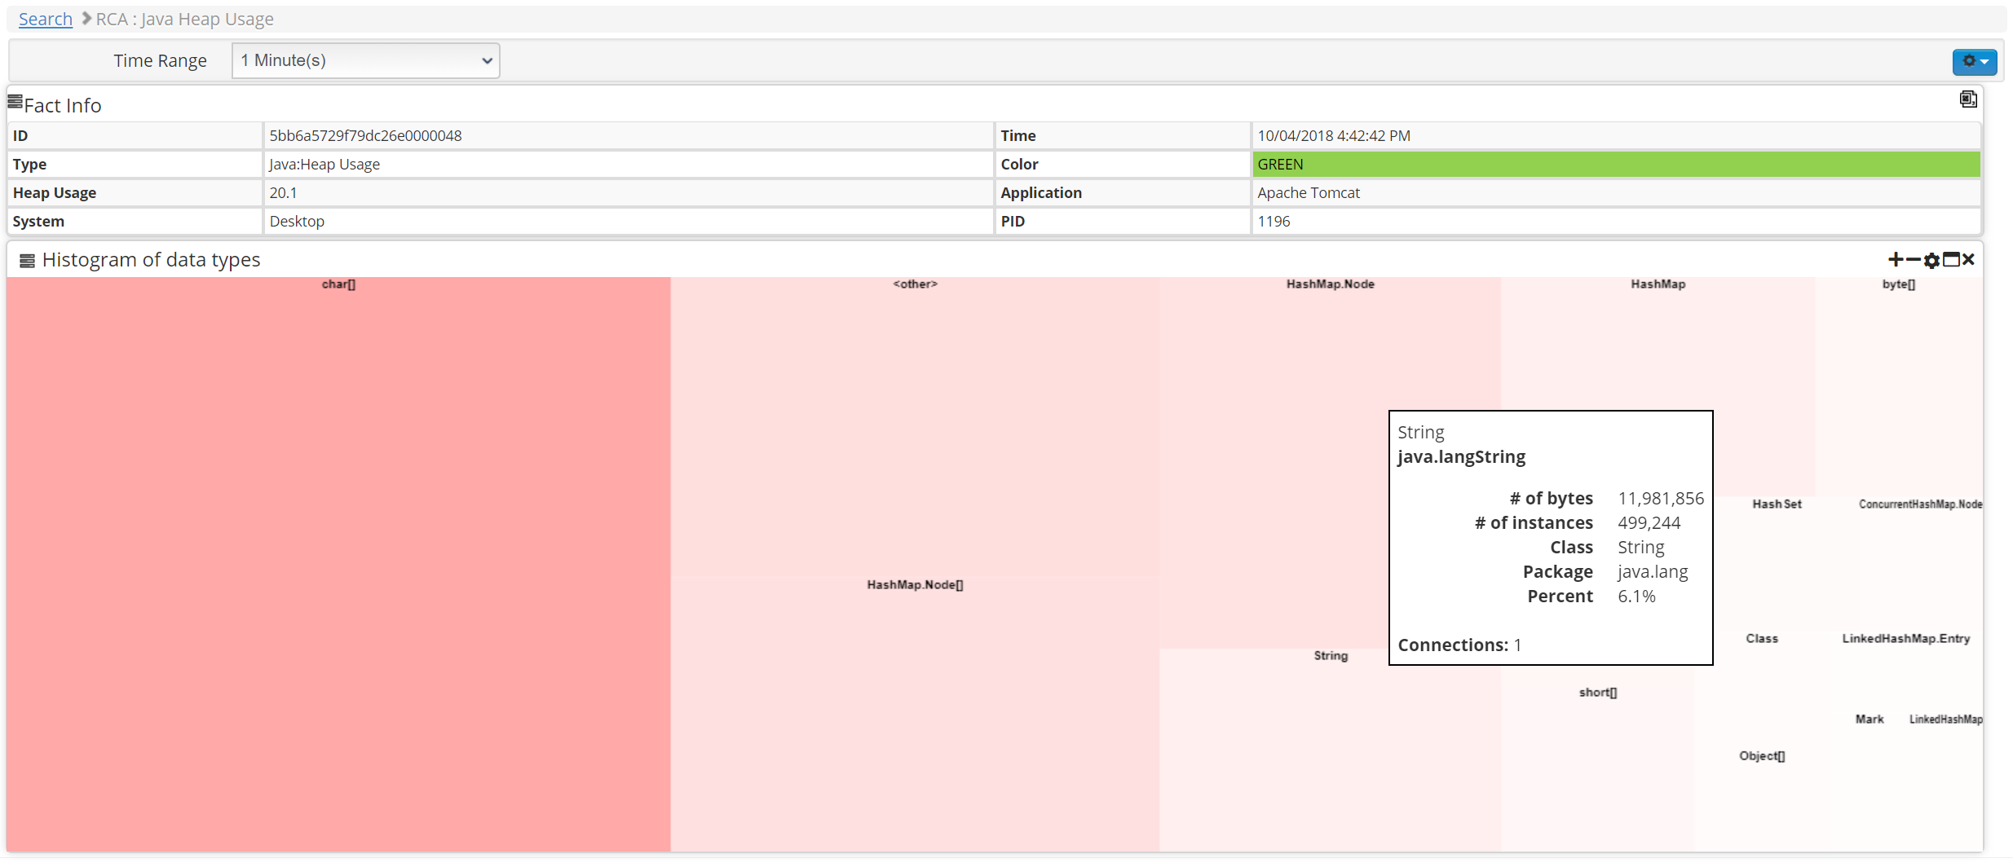Click the Fact Info export to Excel icon

(x=1967, y=99)
